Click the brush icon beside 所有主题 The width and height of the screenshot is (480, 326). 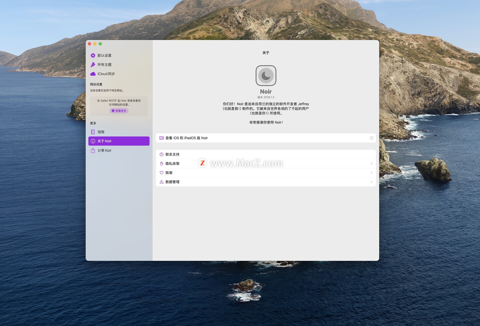pos(93,65)
